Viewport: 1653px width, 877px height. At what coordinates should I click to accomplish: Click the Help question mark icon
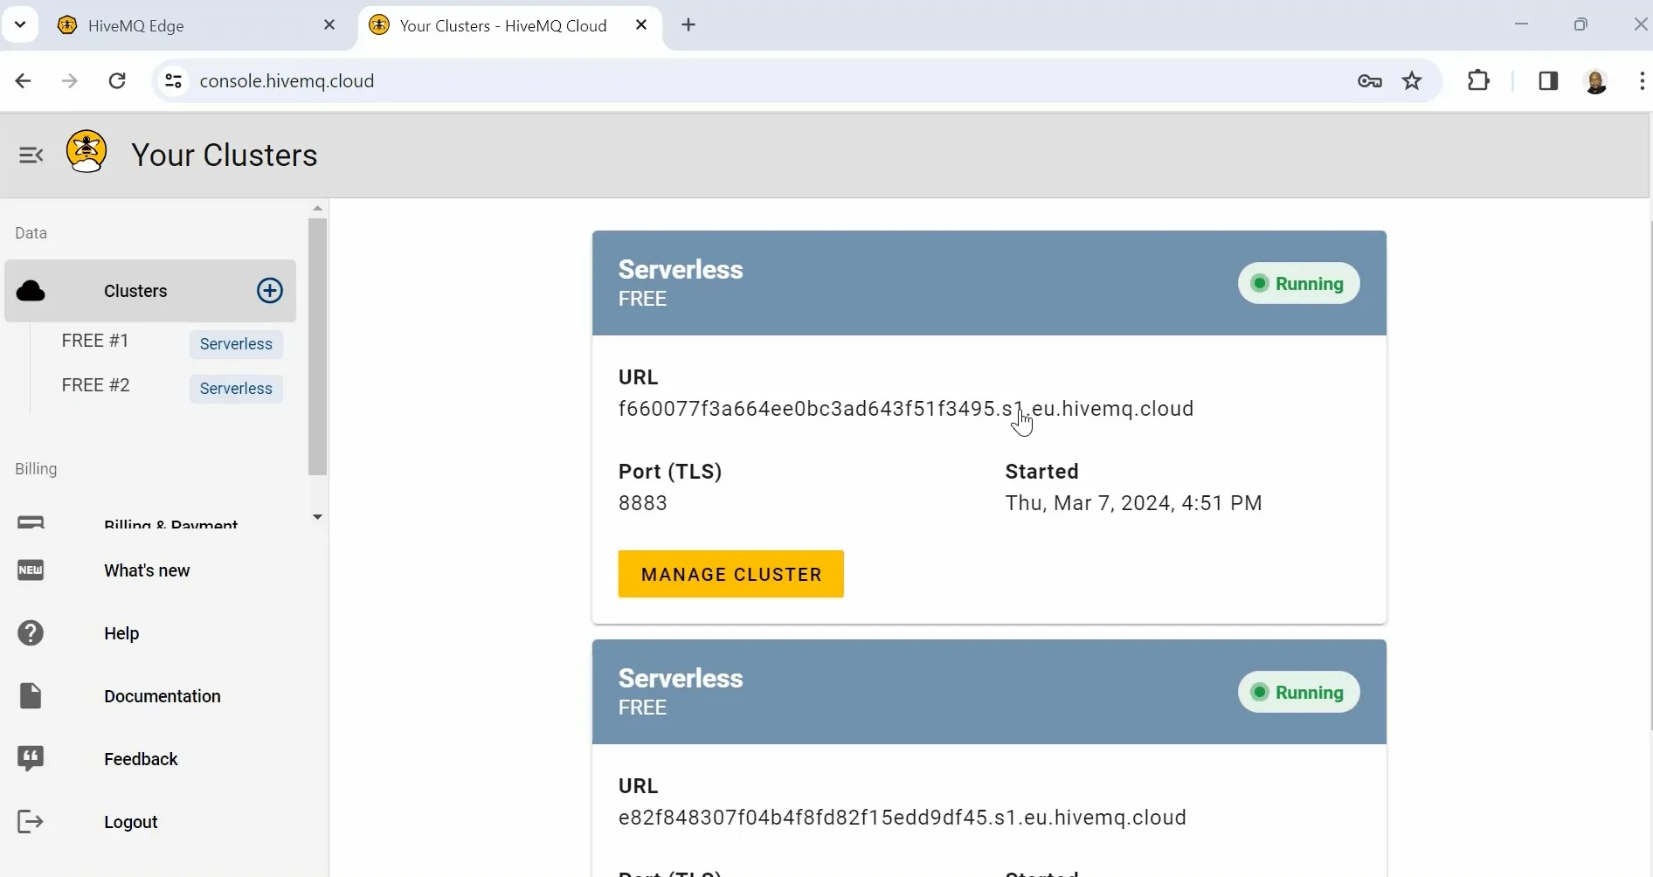pyautogui.click(x=31, y=633)
